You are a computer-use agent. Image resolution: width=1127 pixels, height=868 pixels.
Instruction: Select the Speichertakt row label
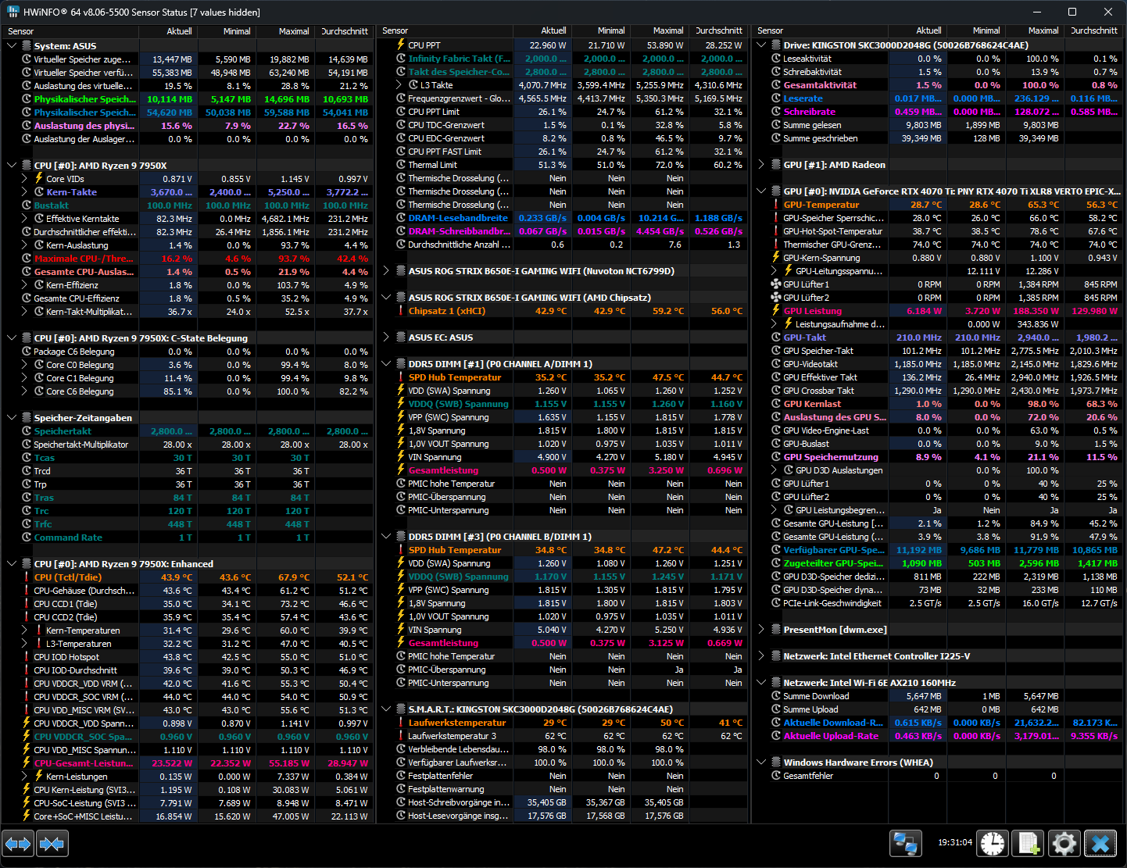coord(63,431)
